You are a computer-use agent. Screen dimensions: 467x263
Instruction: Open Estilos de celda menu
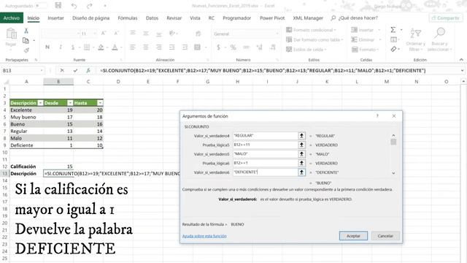coord(306,50)
